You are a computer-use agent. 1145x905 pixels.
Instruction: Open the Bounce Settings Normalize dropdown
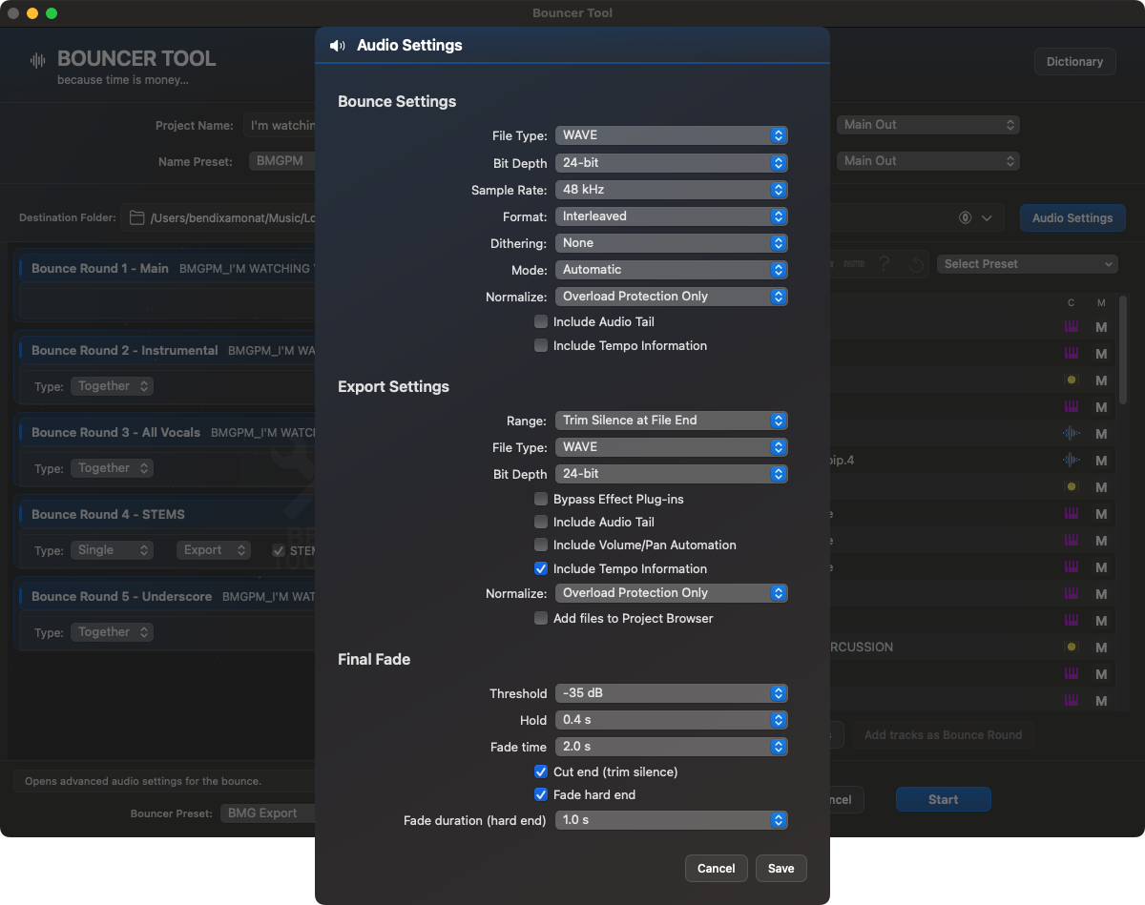point(672,297)
